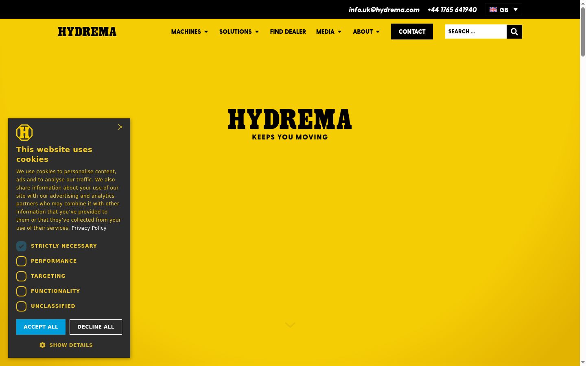Click the UK flag icon
586x366 pixels.
(493, 10)
